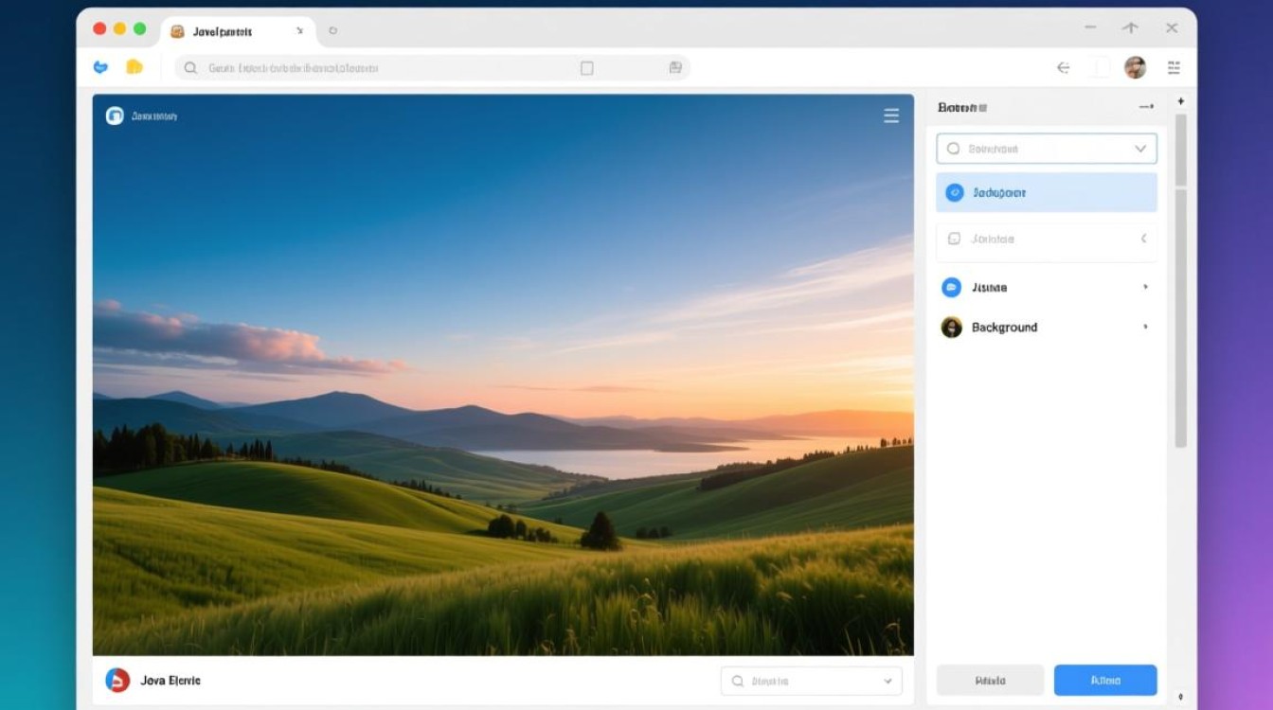Click the blue primary button at bottom right

[x=1104, y=680]
